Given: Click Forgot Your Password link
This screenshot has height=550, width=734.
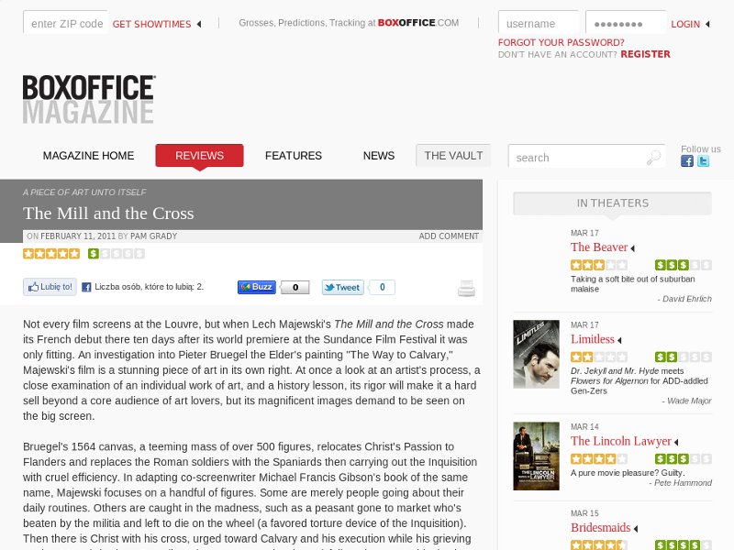Looking at the screenshot, I should pyautogui.click(x=561, y=42).
